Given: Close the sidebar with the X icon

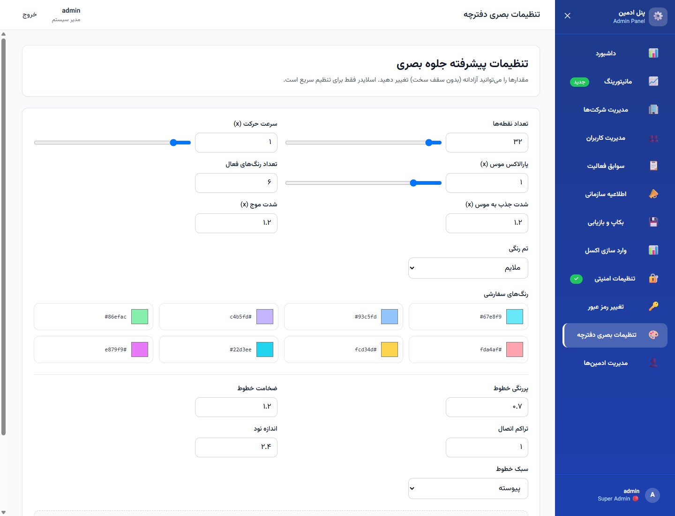Looking at the screenshot, I should (567, 16).
